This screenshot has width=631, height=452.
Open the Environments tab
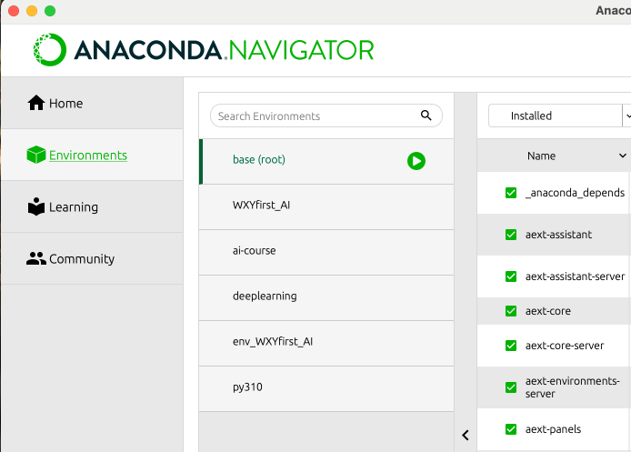click(92, 155)
